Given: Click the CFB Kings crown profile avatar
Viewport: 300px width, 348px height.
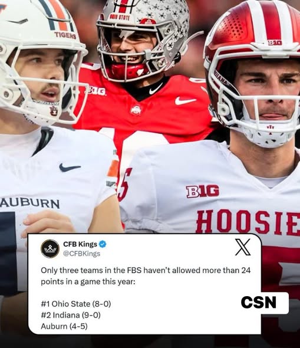Looking at the screenshot, I should coord(50,248).
